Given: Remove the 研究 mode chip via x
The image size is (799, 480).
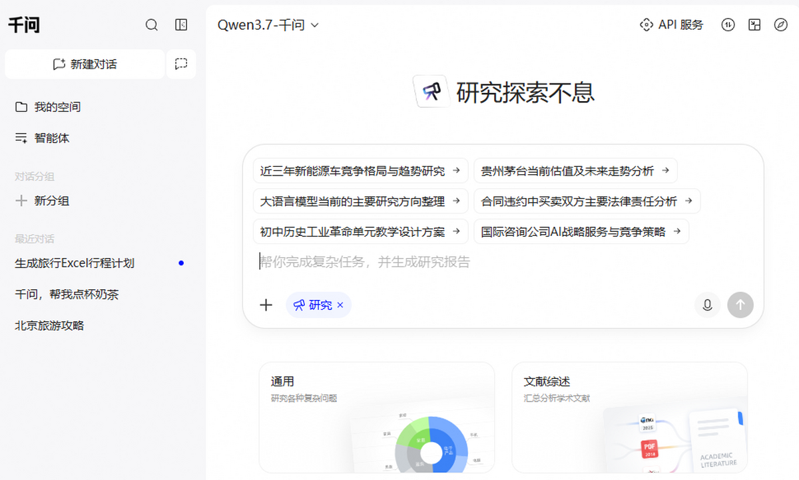Looking at the screenshot, I should (x=340, y=305).
